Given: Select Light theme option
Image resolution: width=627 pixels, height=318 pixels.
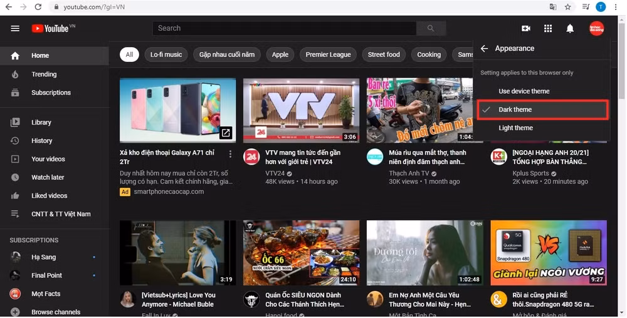Looking at the screenshot, I should (542, 128).
